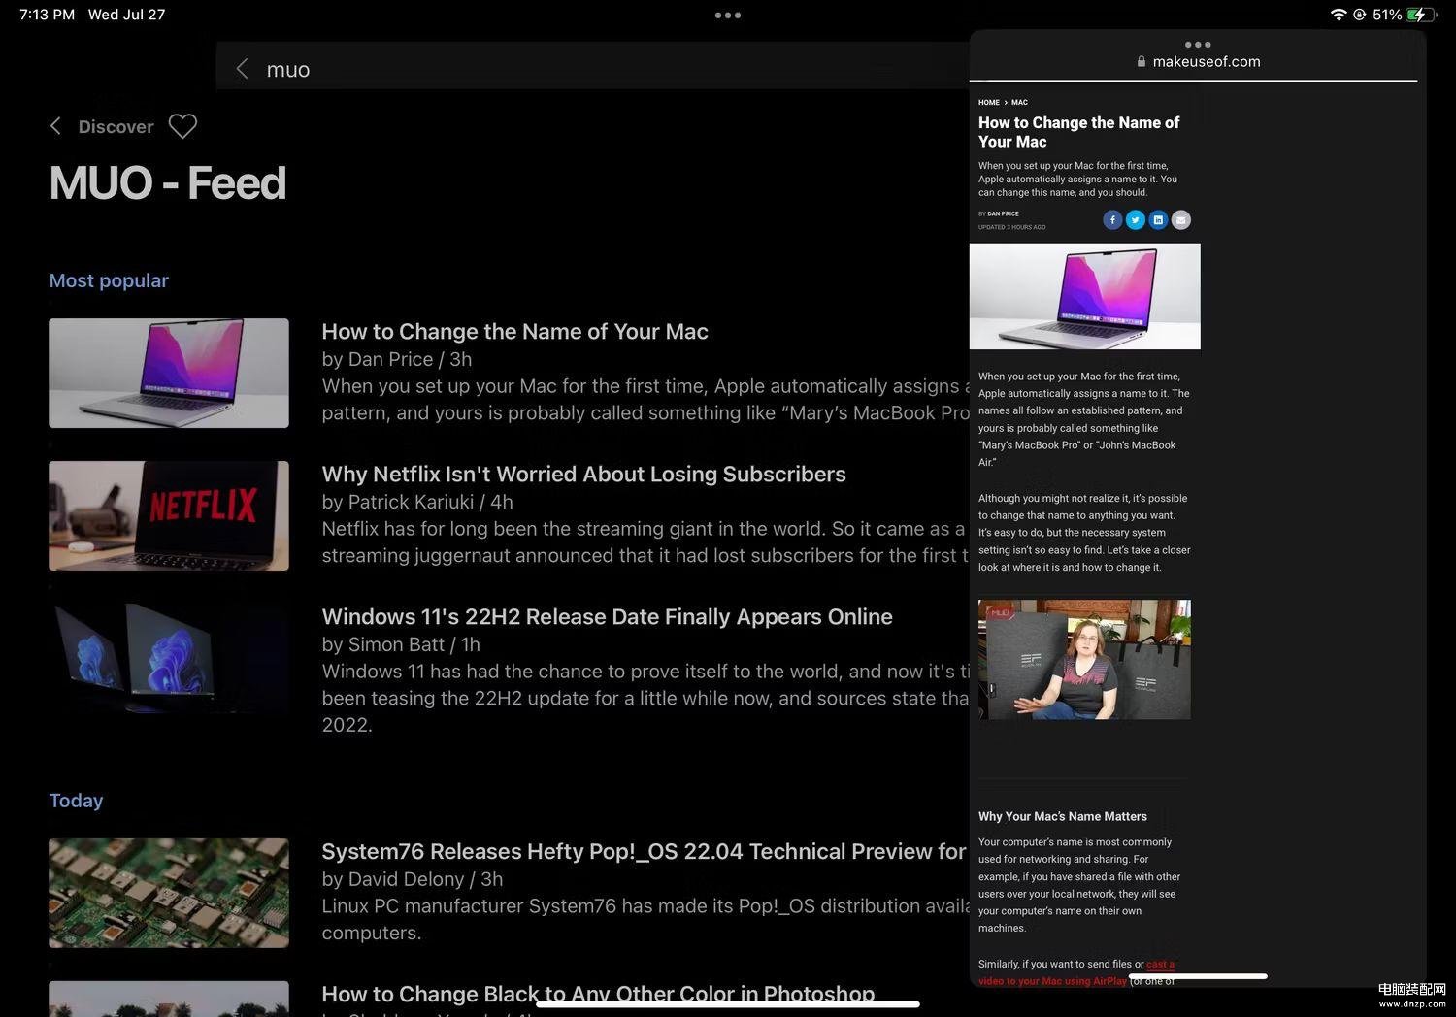Tap the Wi-Fi status icon
Screen dimensions: 1456x1017
1339,15
